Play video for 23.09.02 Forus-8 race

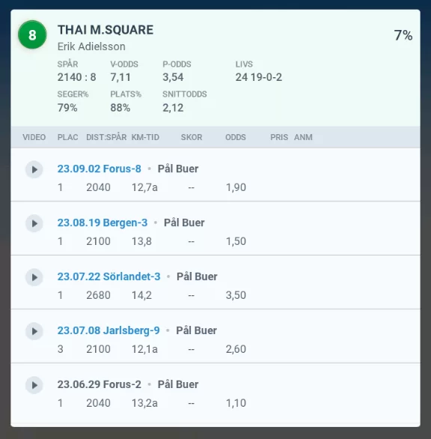pyautogui.click(x=34, y=169)
